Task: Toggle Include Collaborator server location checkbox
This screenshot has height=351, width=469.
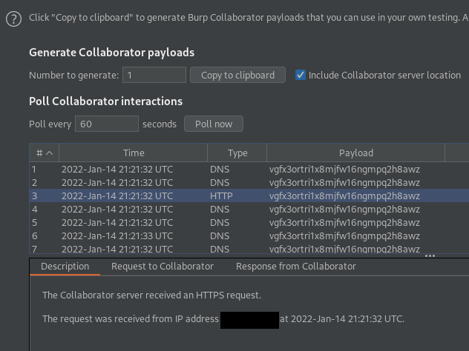Action: point(301,75)
